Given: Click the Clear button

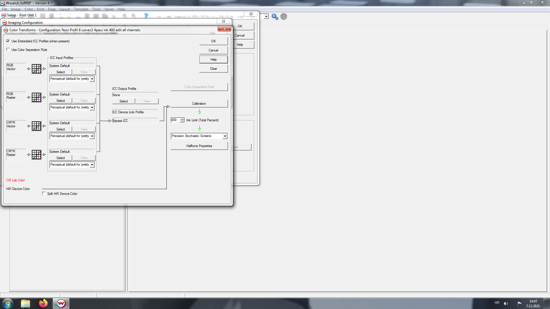Looking at the screenshot, I should point(213,68).
